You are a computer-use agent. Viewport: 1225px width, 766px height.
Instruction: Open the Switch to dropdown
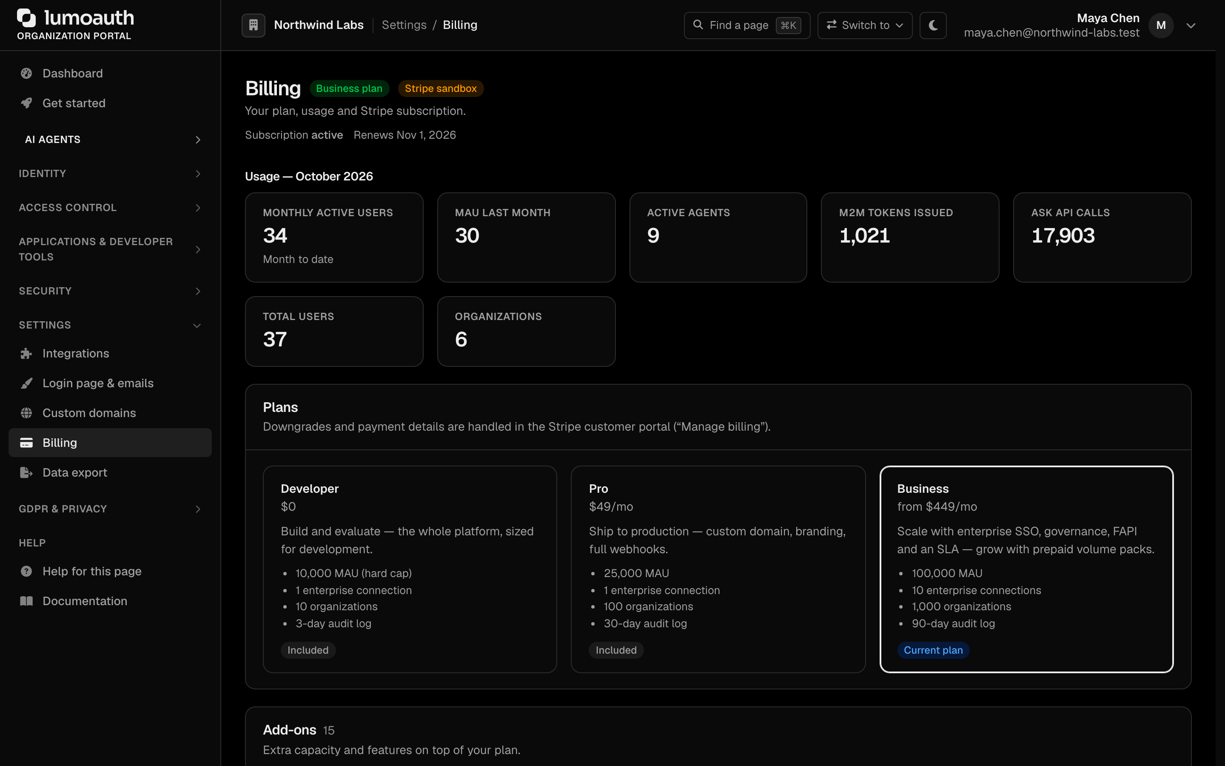click(x=865, y=26)
